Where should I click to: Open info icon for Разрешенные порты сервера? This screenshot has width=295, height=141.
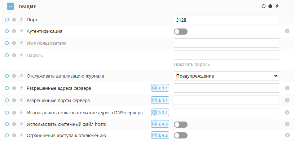click(287, 100)
